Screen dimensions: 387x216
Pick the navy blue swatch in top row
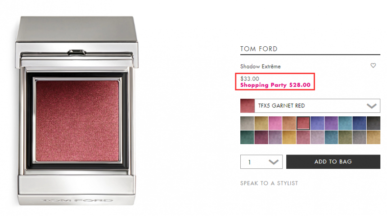[359, 123]
